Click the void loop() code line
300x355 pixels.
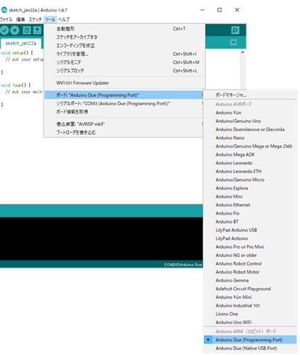15,85
